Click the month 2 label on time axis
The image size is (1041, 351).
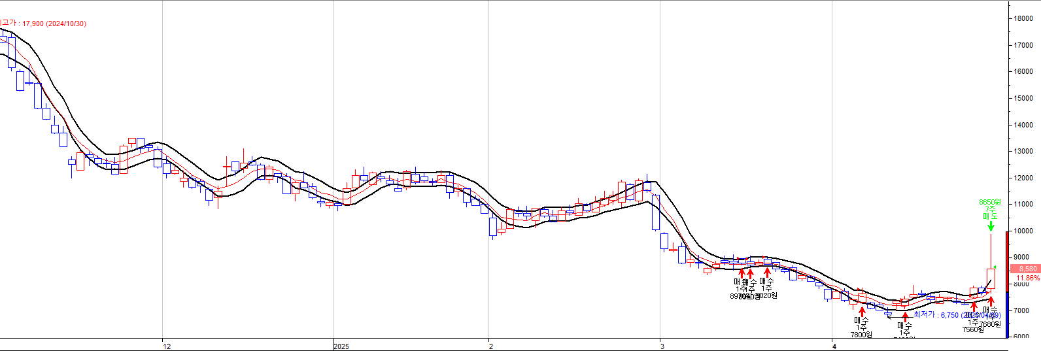491,346
